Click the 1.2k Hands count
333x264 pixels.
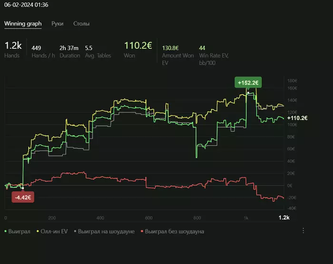click(13, 46)
